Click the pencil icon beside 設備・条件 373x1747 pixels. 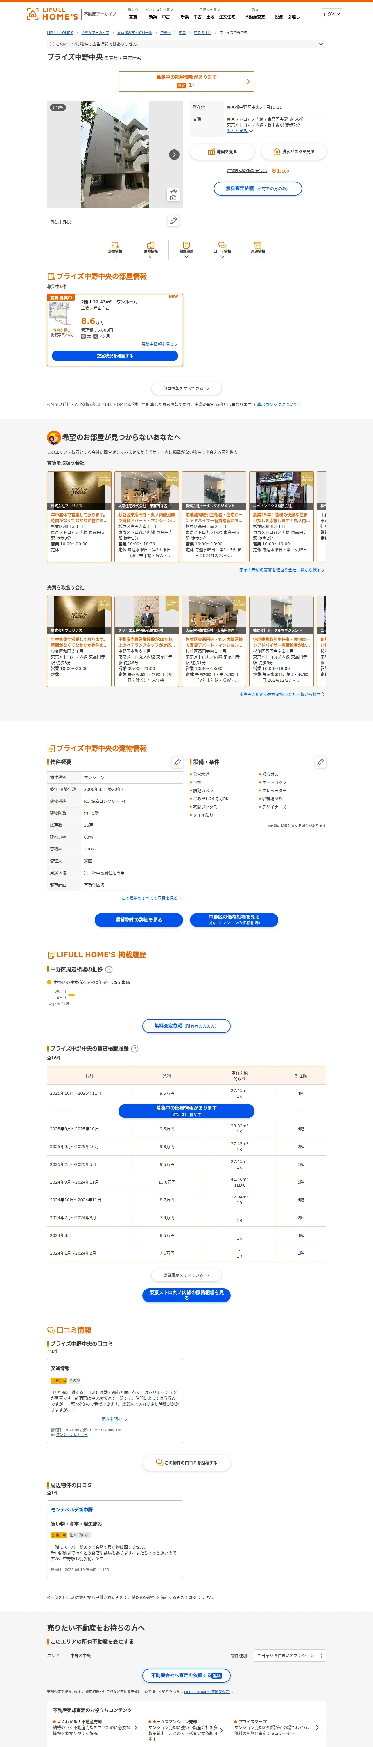[320, 762]
